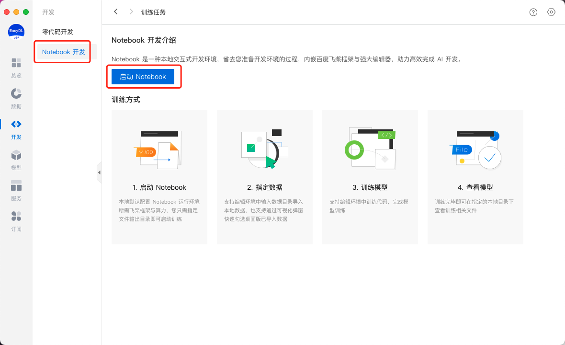The height and width of the screenshot is (345, 565).
Task: Open settings via the hexagon gear icon
Action: coord(551,12)
